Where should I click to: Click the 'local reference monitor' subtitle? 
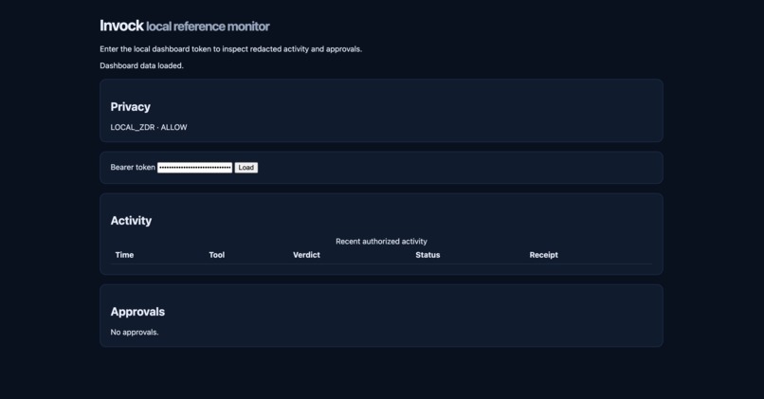(208, 27)
